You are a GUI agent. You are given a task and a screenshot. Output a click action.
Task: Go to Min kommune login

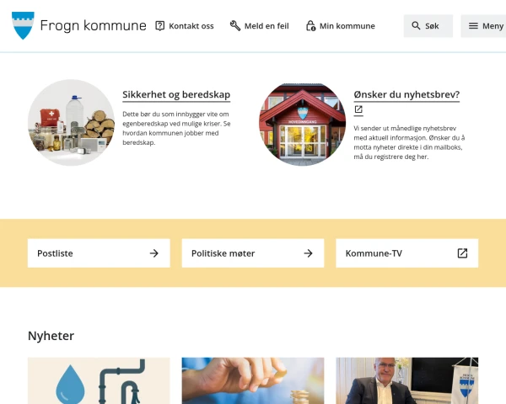click(341, 26)
